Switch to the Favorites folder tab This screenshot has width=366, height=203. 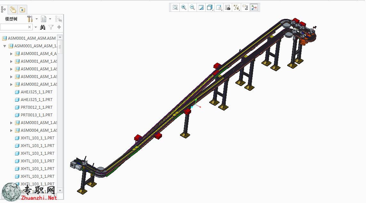(22, 10)
